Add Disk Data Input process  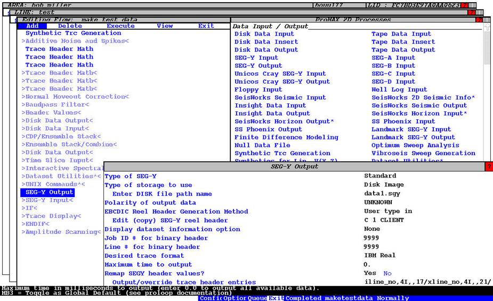pos(264,34)
